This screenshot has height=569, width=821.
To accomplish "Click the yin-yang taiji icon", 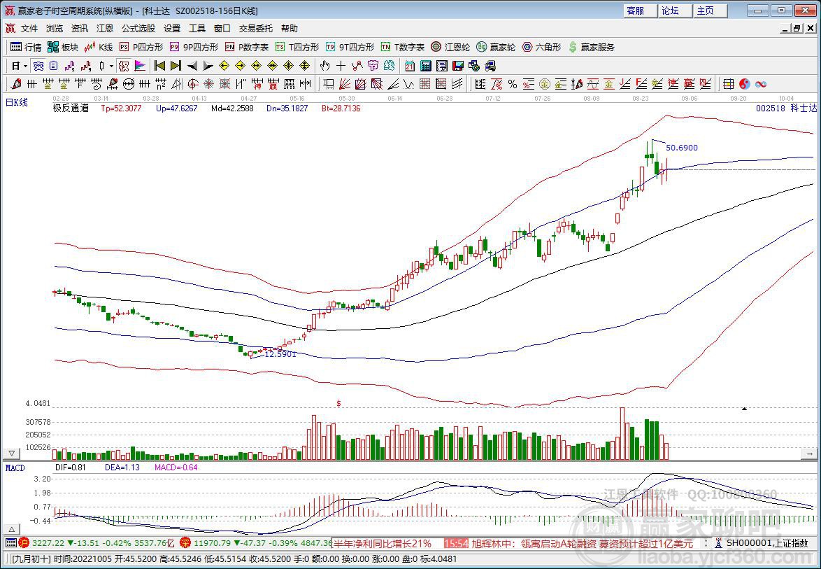I will (745, 84).
